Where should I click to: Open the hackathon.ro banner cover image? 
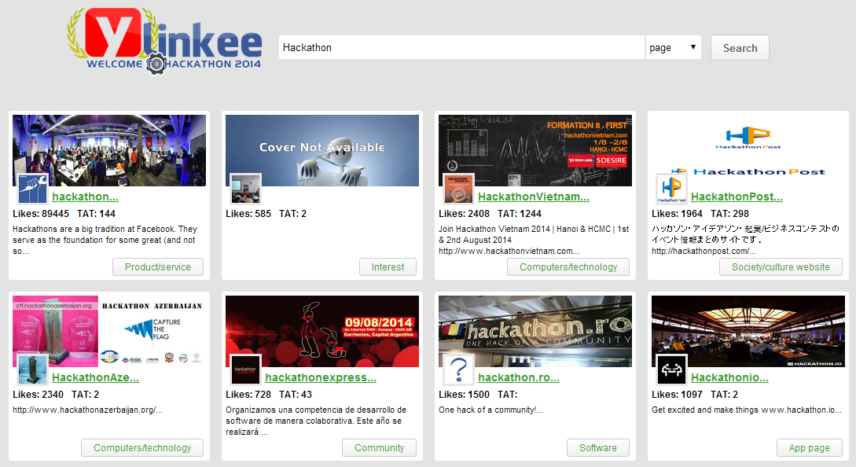pyautogui.click(x=535, y=331)
